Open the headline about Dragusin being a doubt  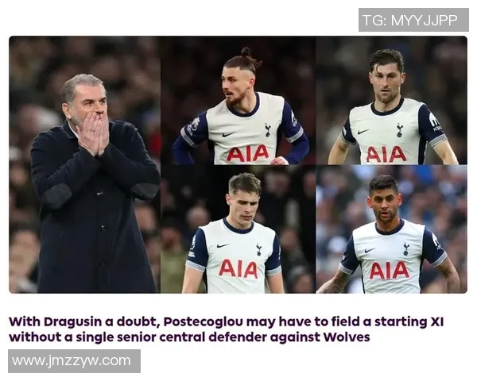coord(226,329)
